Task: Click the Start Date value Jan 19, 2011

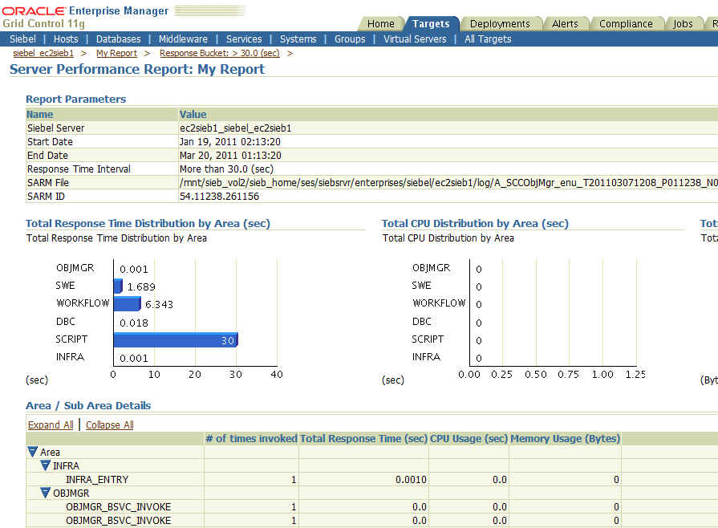Action: pos(230,142)
